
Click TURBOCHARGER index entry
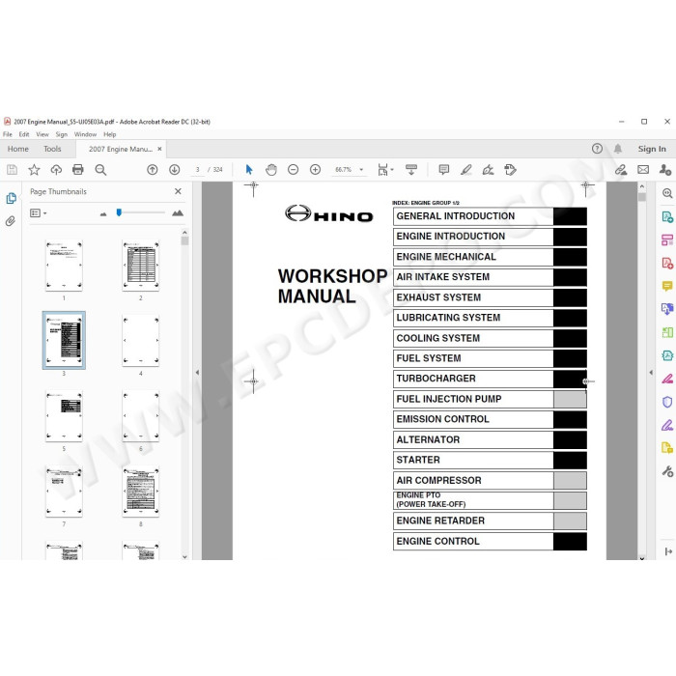pyautogui.click(x=490, y=379)
